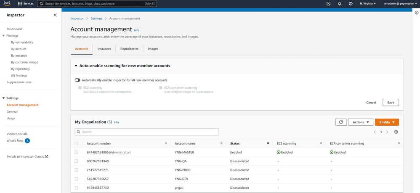Open findings By vulnerability
This screenshot has height=193, width=420.
click(x=22, y=42)
